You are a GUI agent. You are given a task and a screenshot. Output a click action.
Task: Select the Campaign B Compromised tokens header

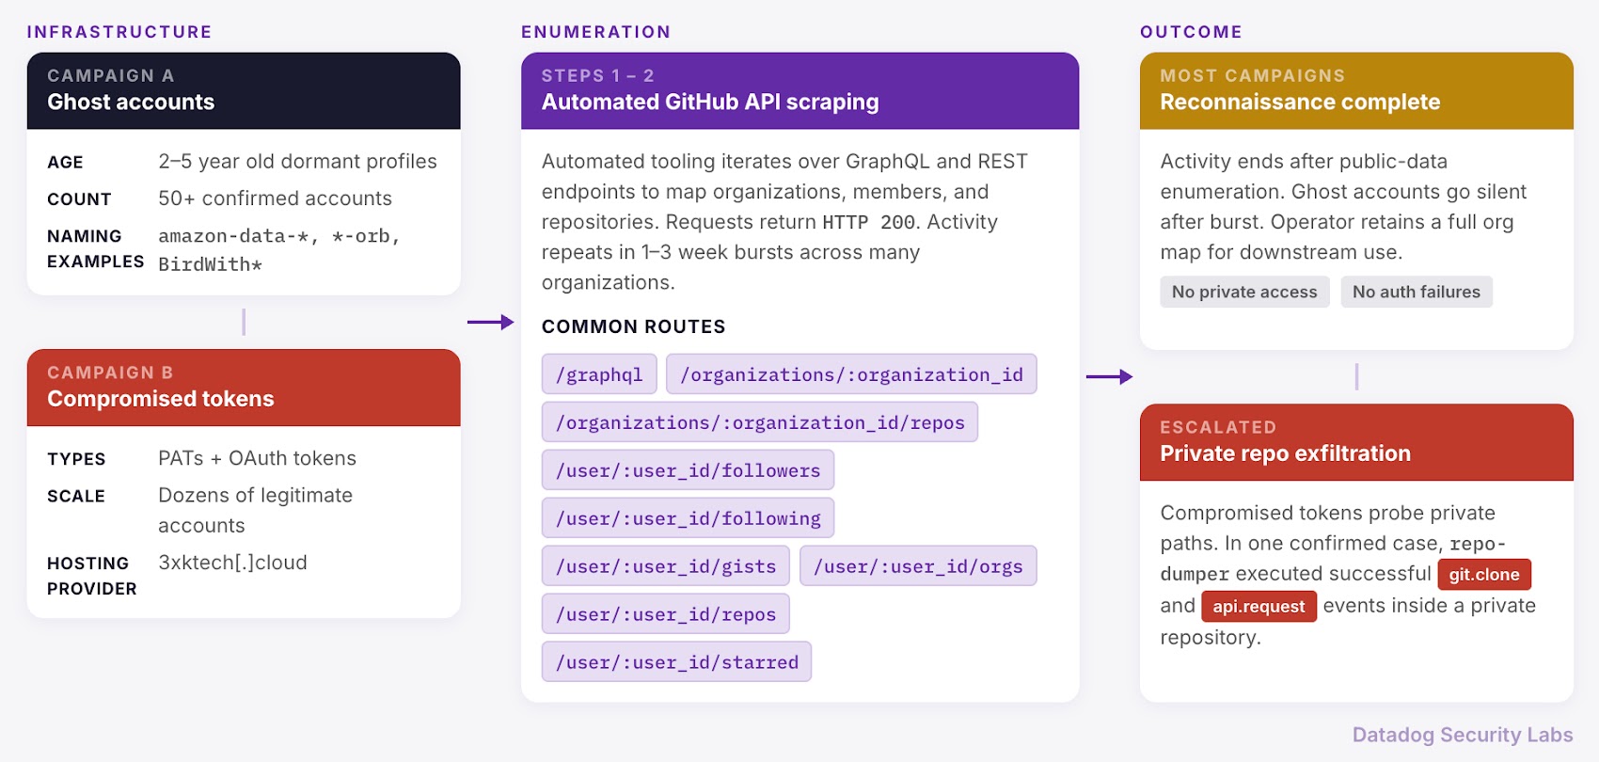244,388
